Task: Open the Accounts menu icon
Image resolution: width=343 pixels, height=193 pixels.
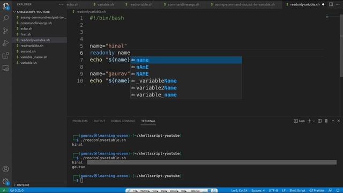Action: click(6, 169)
